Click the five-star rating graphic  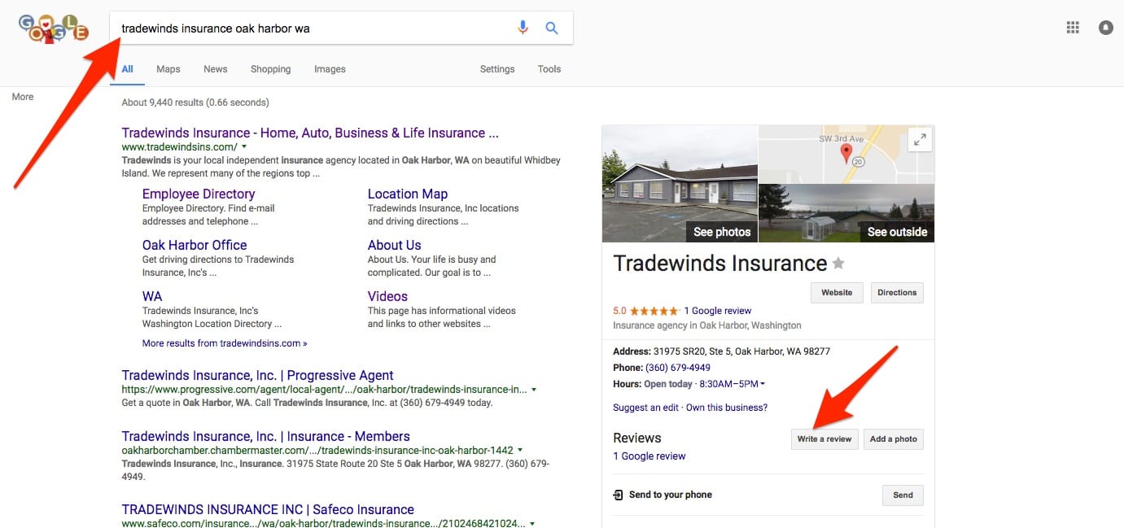tap(654, 311)
